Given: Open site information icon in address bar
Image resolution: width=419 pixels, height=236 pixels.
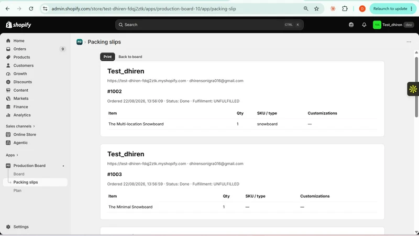Looking at the screenshot, I should click(x=45, y=8).
